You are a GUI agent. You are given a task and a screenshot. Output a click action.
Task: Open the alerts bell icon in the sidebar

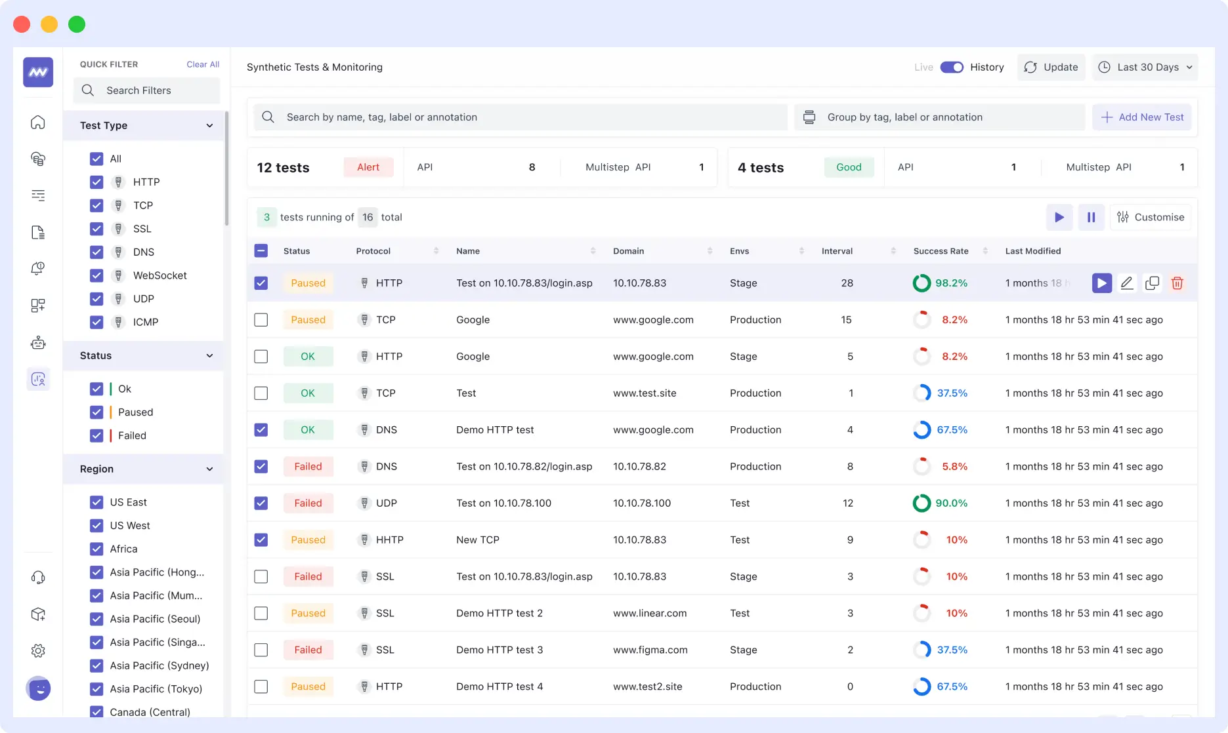pyautogui.click(x=38, y=268)
